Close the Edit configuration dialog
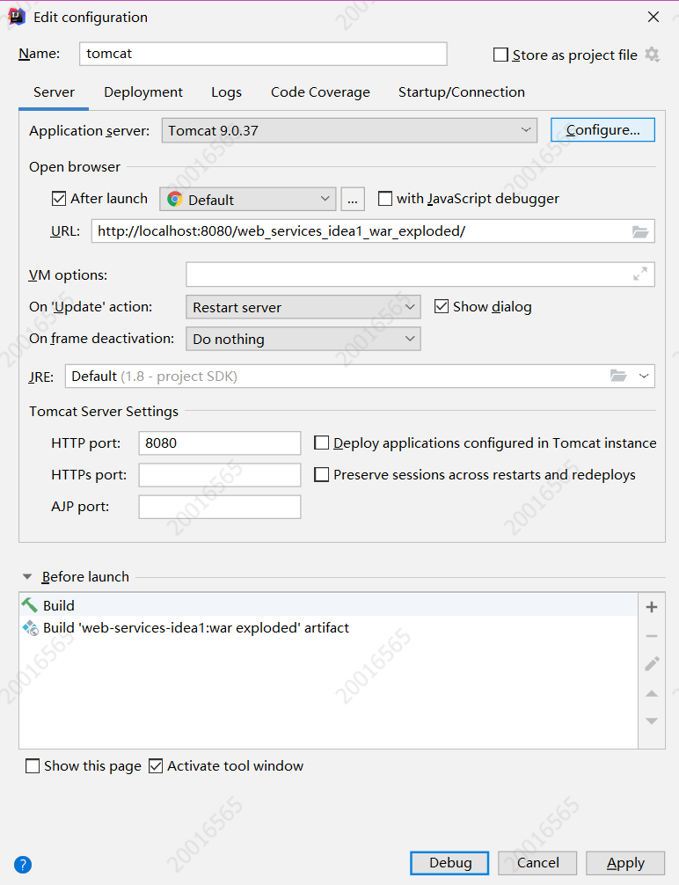 pyautogui.click(x=653, y=17)
